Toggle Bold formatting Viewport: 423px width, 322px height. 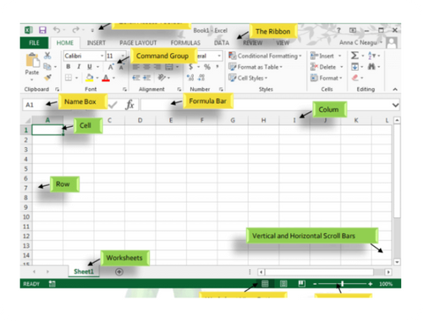click(68, 67)
